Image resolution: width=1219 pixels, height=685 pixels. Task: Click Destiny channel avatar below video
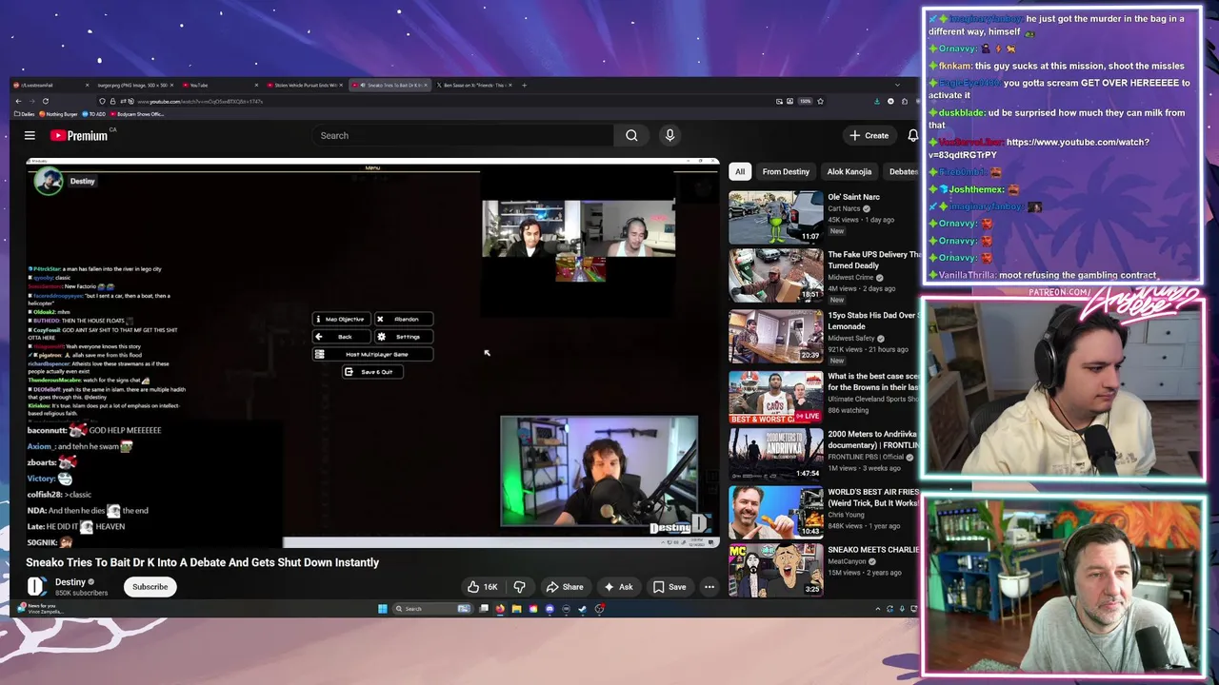click(x=36, y=587)
